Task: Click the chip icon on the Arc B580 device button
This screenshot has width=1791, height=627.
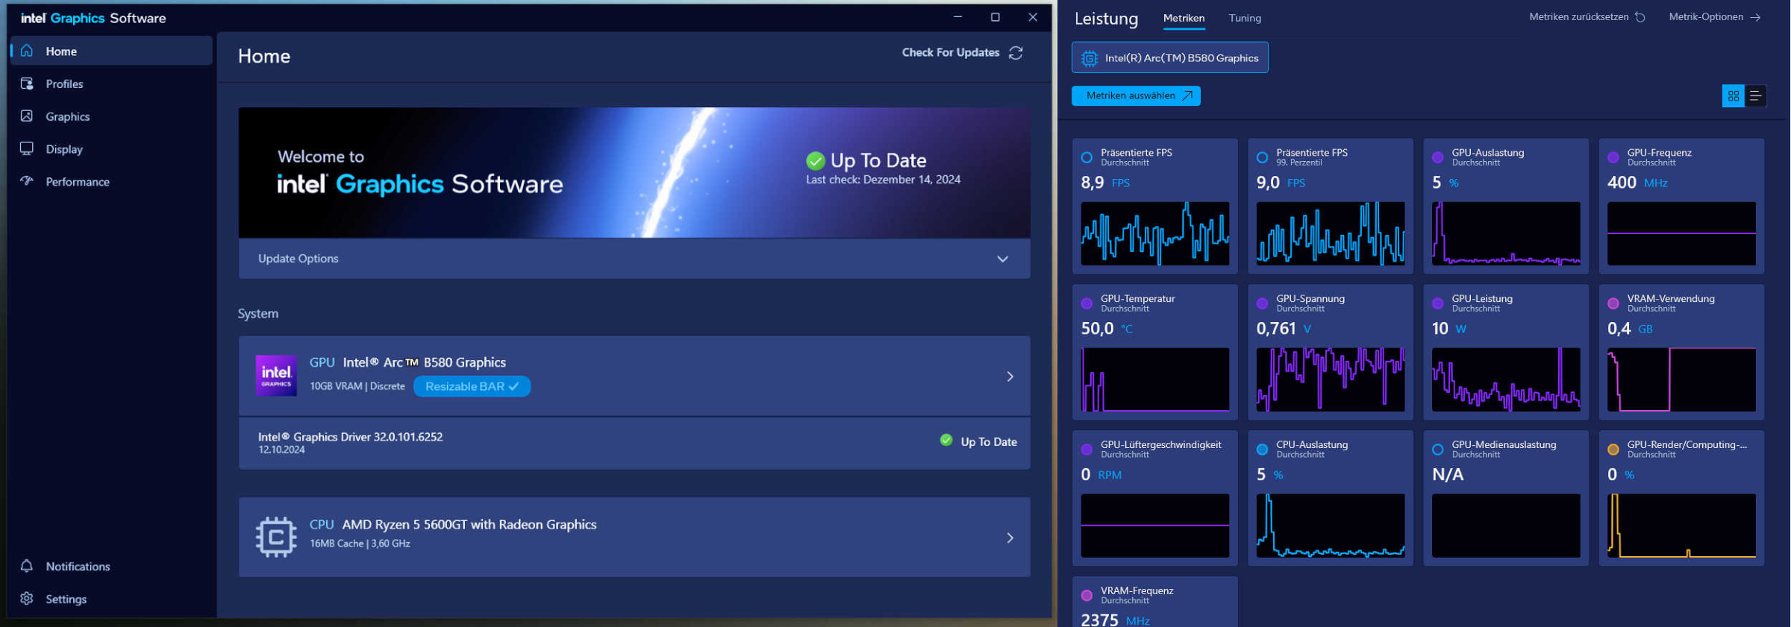Action: pyautogui.click(x=1090, y=58)
